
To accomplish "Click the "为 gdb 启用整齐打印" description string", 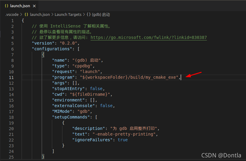I will pos(134,128).
